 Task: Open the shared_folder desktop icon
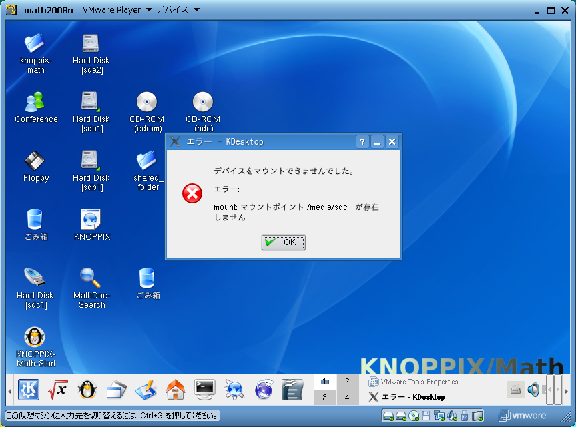tap(147, 160)
